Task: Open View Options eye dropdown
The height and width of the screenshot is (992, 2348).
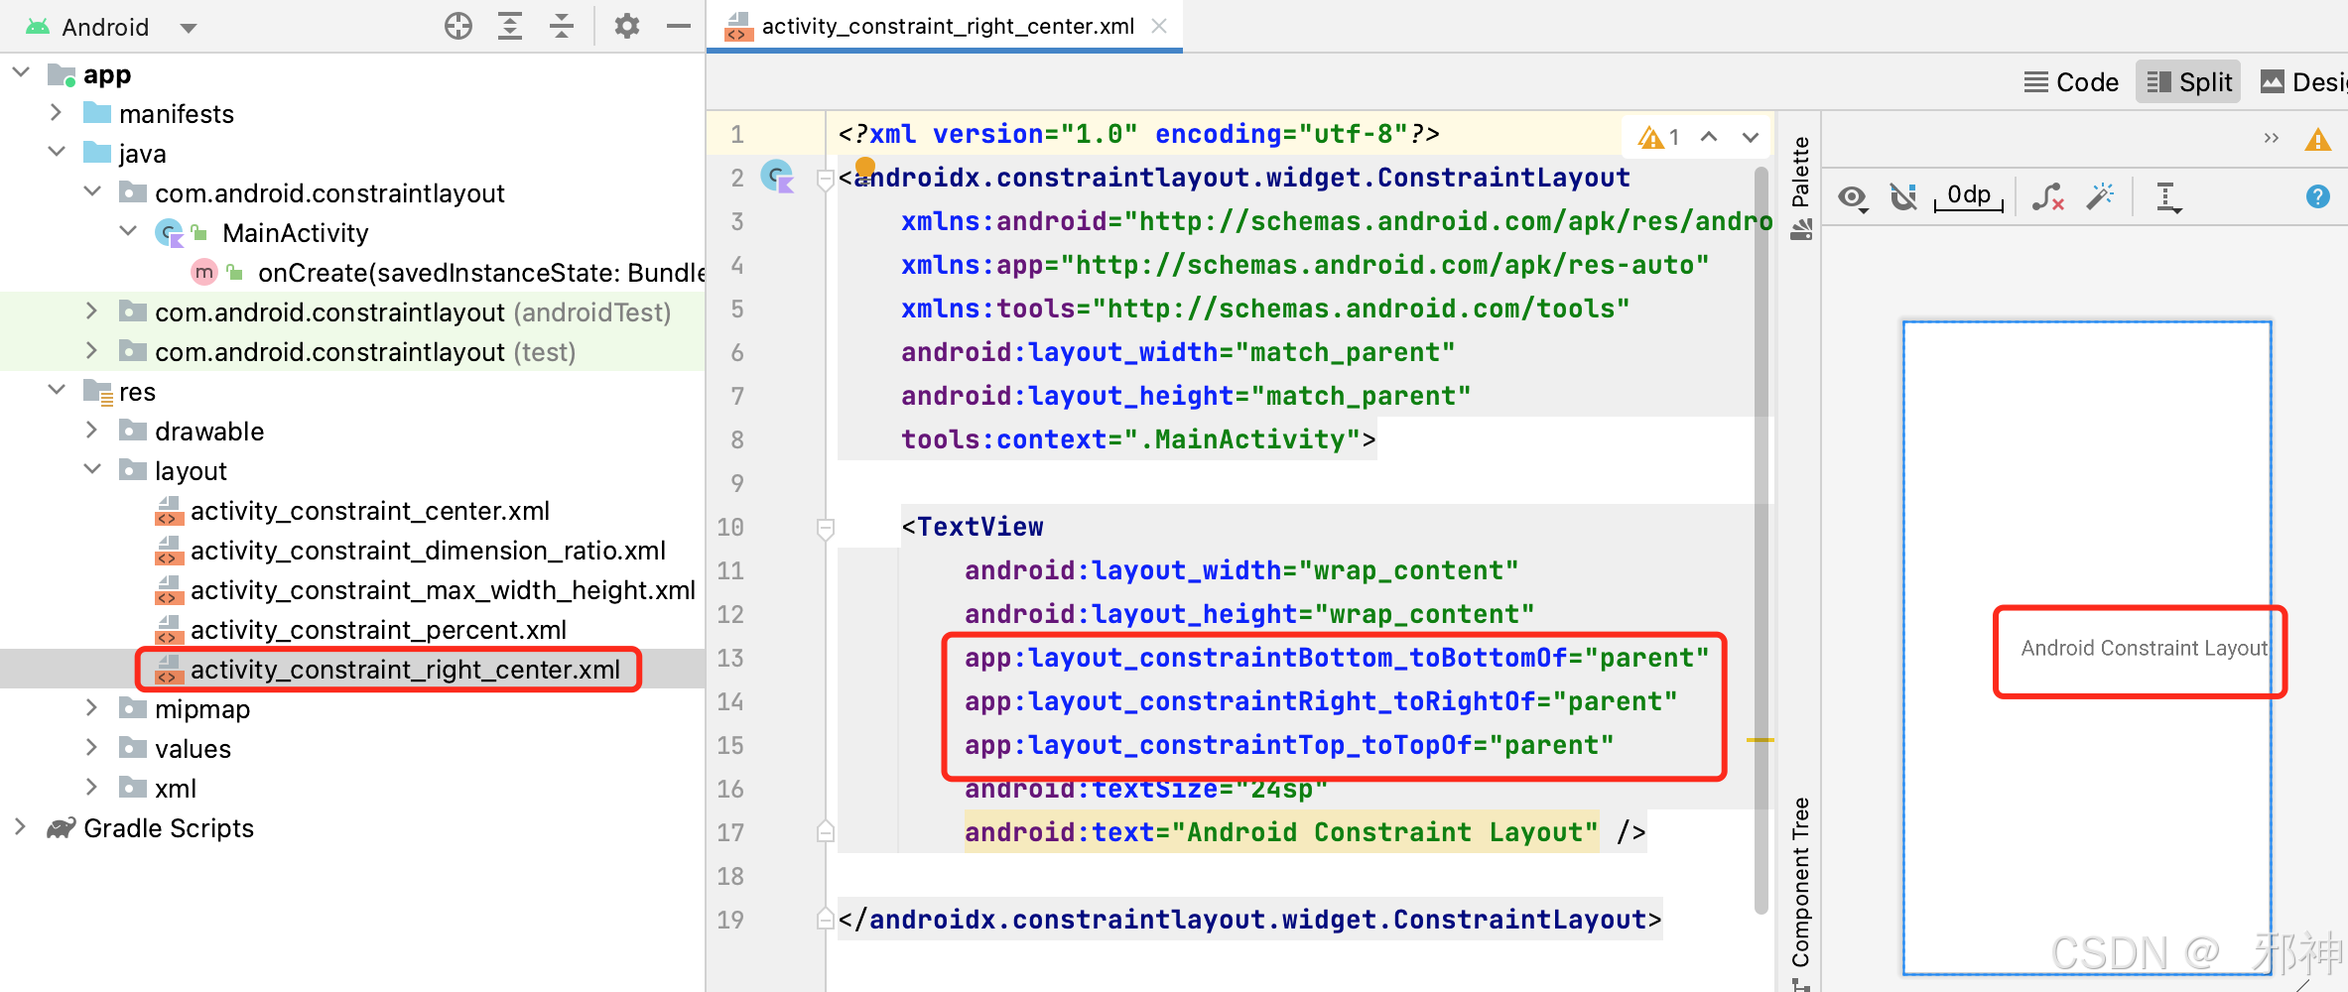Action: coord(1852,197)
